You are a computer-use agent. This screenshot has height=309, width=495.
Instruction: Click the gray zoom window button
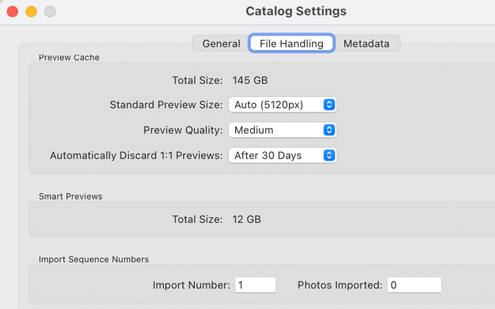[x=49, y=11]
